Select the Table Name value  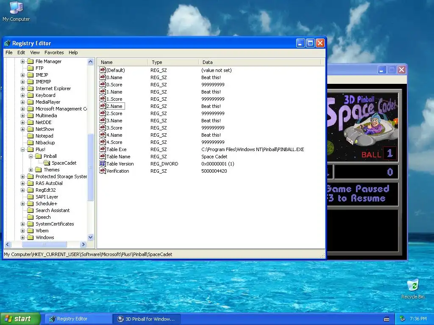pyautogui.click(x=118, y=157)
